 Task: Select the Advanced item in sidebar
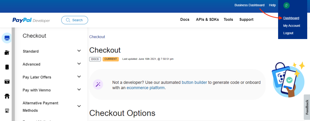[x=31, y=64]
